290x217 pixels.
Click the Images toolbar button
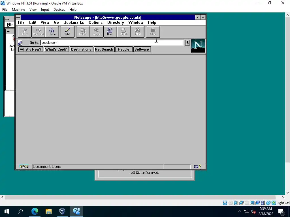click(97, 32)
